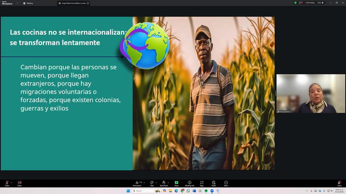This screenshot has width=346, height=194.
Task: Open audio options arrow beside Audio
Action: [x=11, y=183]
